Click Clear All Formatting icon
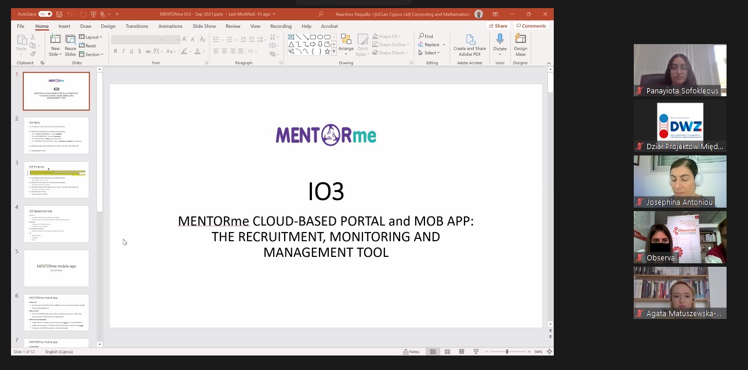 [202, 39]
